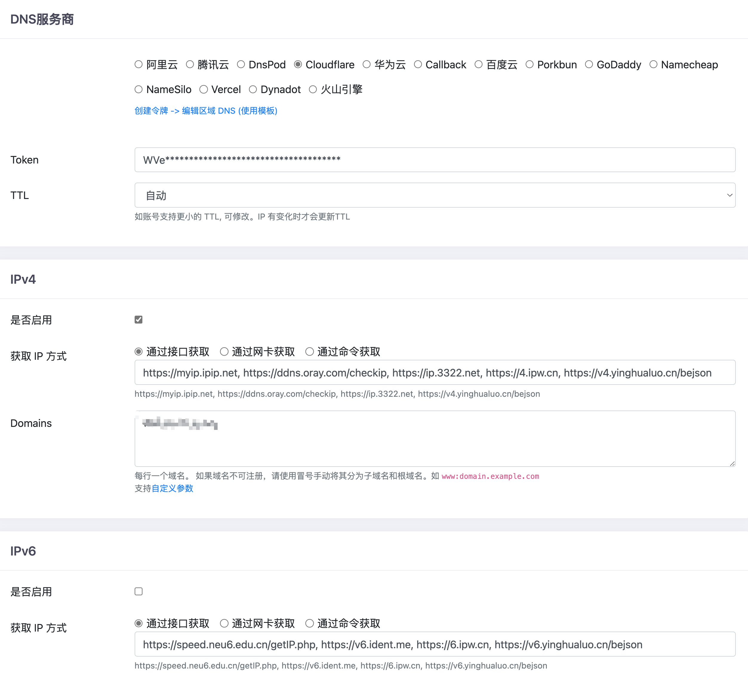Screen dimensions: 748x676
Task: Choose the 火山引擎 provider radio
Action: [x=313, y=89]
